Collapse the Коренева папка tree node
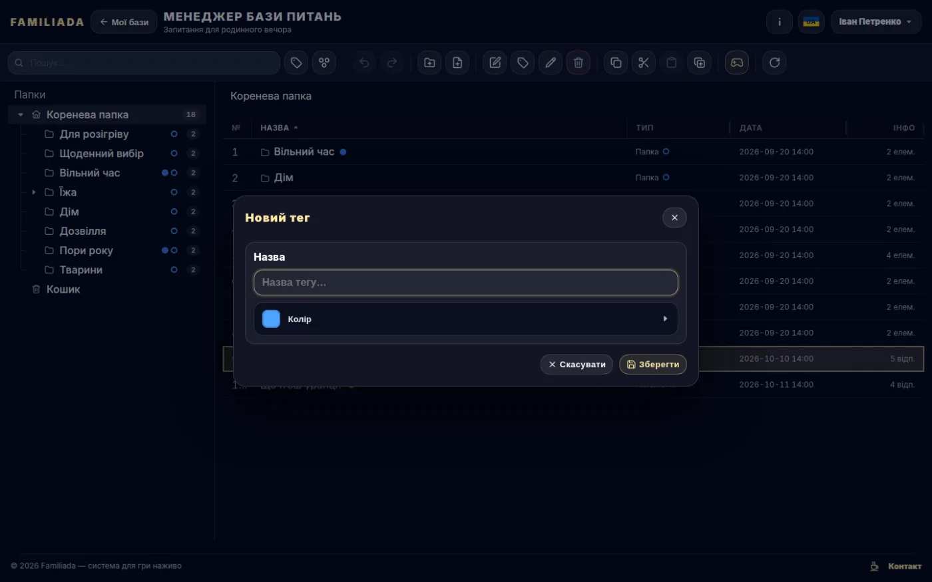The height and width of the screenshot is (582, 932). [21, 115]
